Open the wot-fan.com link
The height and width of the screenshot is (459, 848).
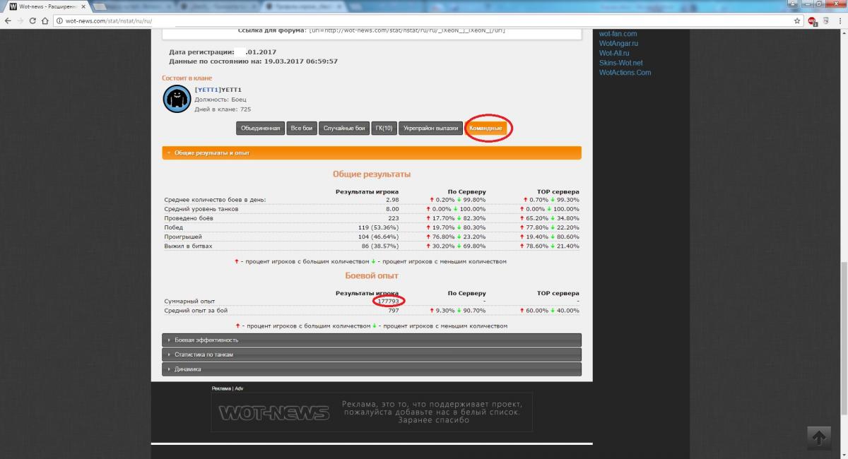618,34
